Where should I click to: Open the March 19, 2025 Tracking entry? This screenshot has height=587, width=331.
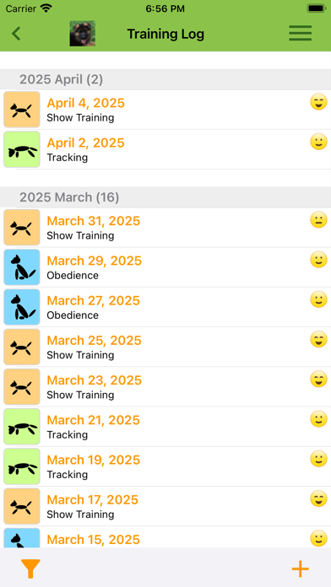click(x=165, y=467)
